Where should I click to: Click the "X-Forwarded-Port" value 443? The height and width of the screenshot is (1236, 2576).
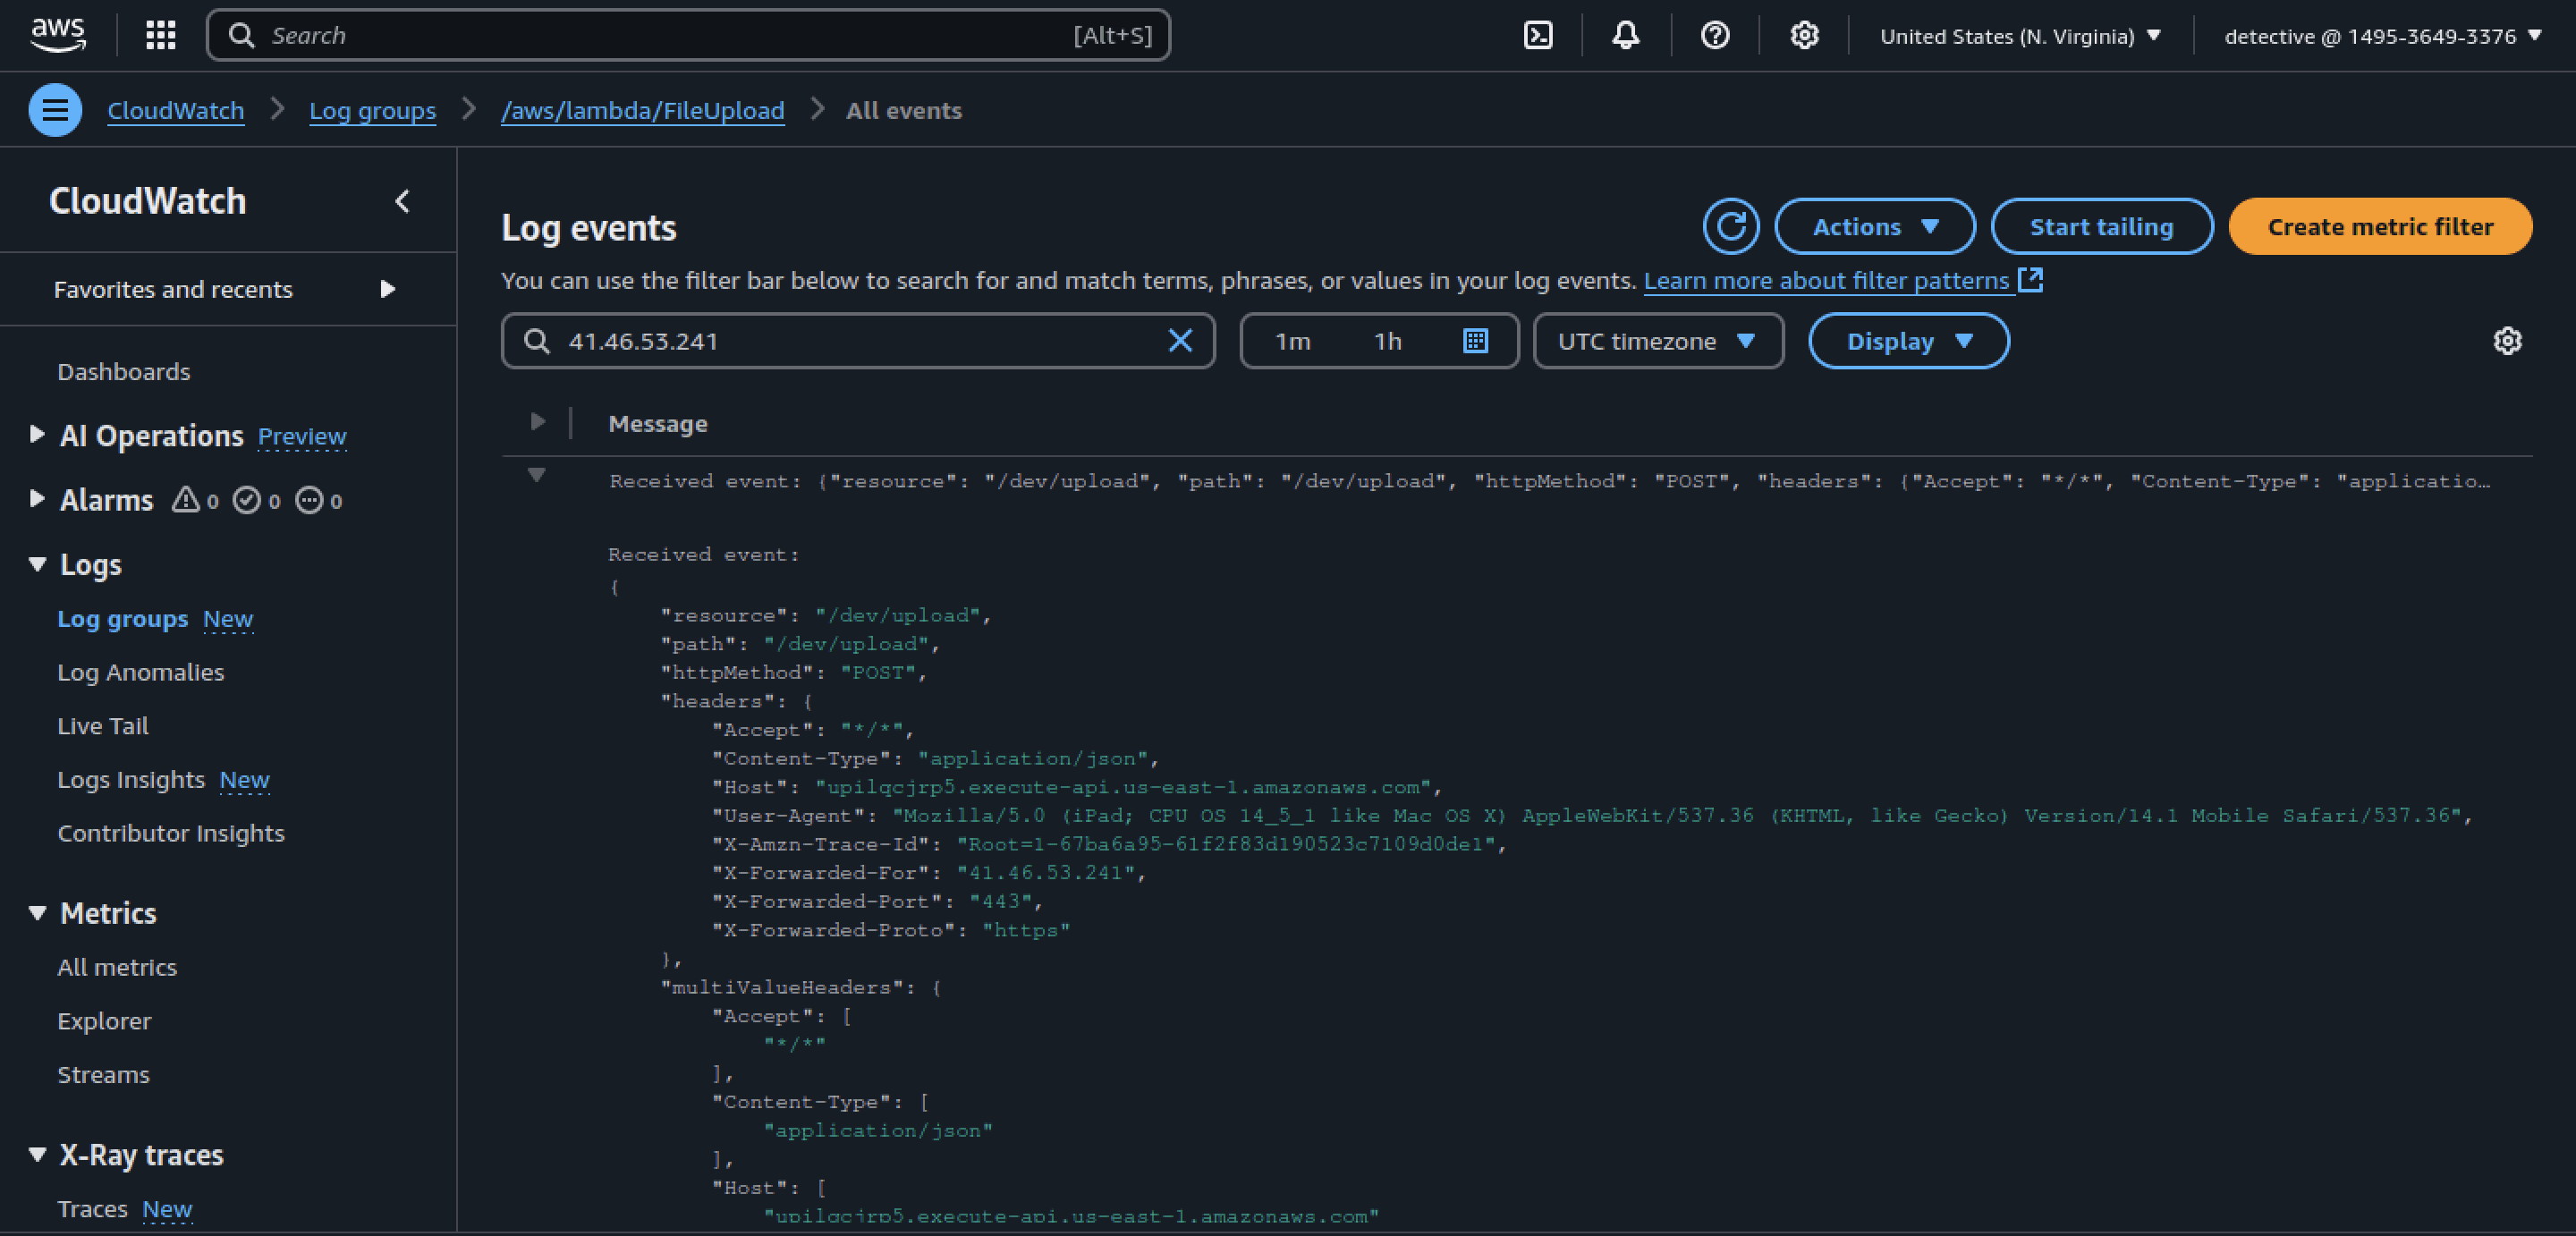(1000, 902)
